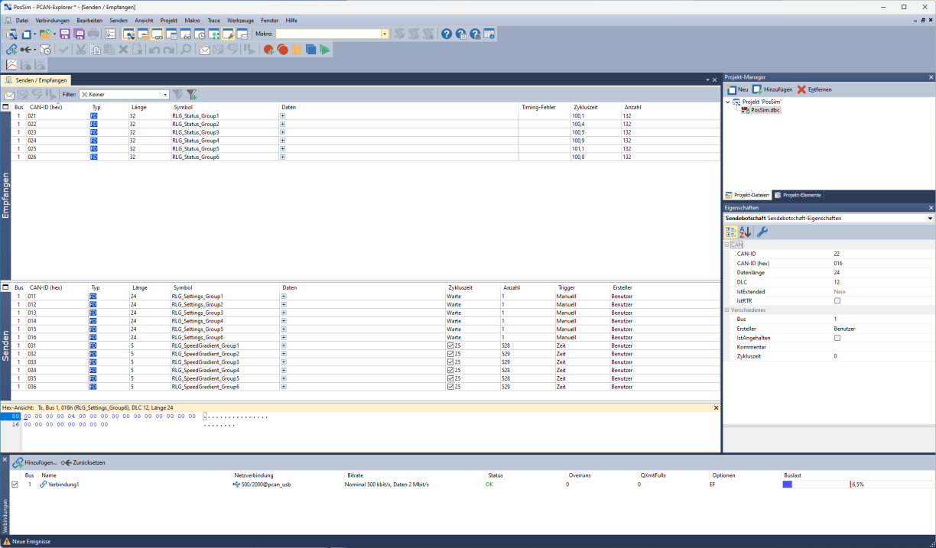936x548 pixels.
Task: Click Hinzufügen in Projekt-Manager
Action: (x=772, y=89)
